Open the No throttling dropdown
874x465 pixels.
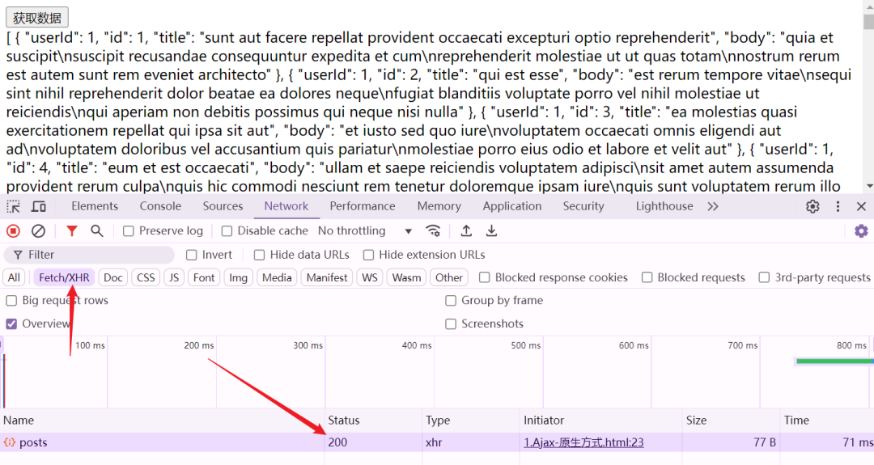[x=366, y=231]
